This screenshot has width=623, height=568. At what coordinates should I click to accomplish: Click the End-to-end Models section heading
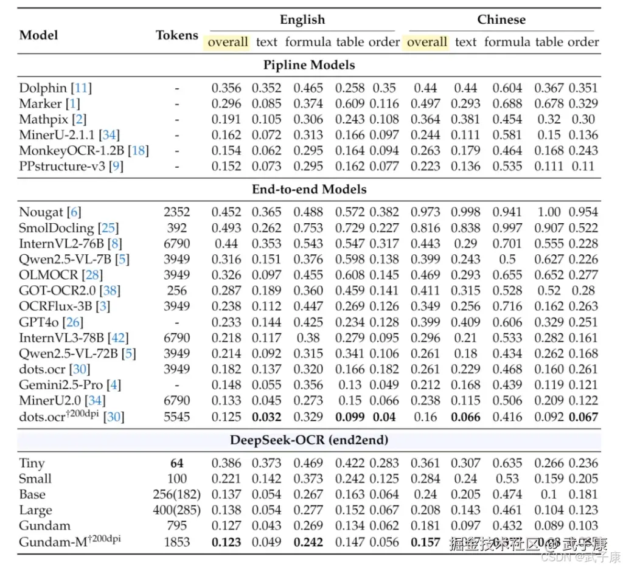click(309, 189)
